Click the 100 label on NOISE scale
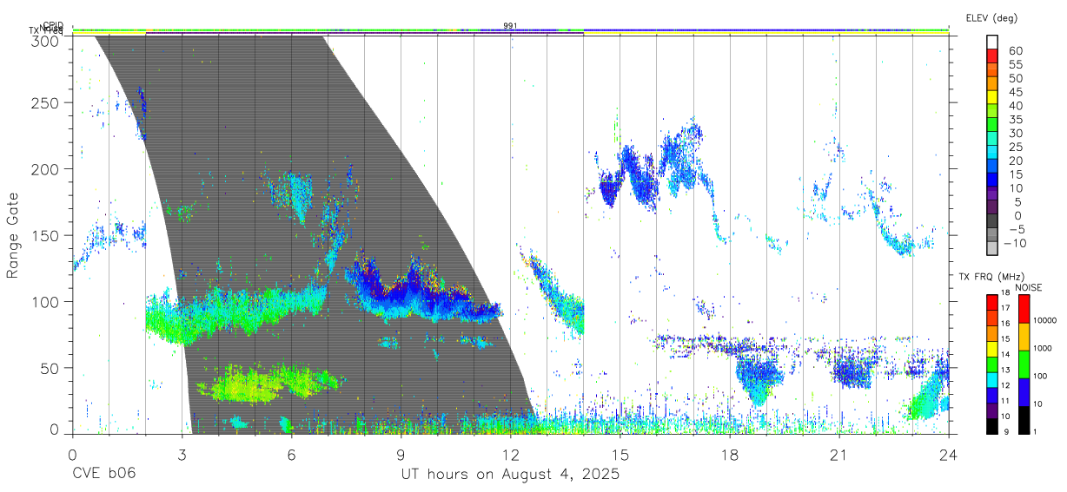 (1040, 376)
